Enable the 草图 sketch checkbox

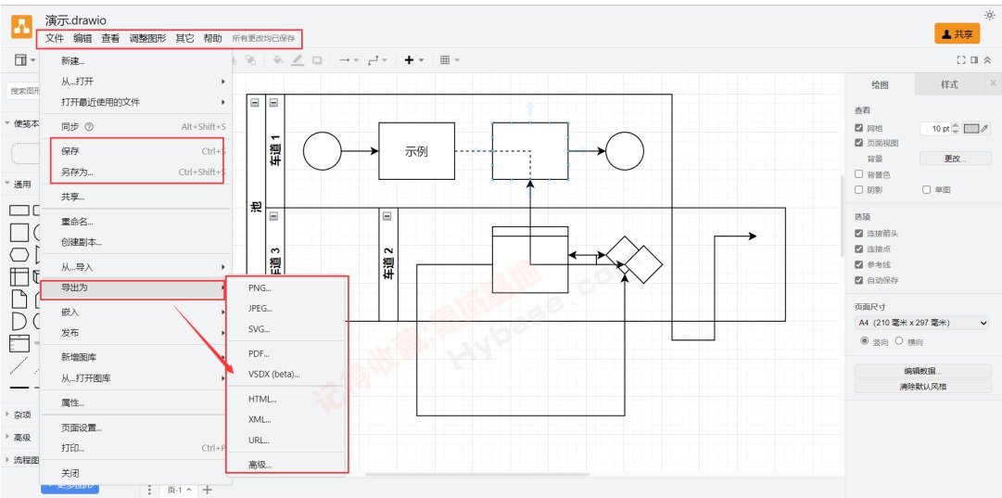pos(927,189)
